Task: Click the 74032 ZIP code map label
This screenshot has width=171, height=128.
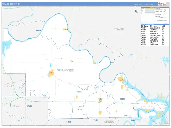Action: [29, 106]
